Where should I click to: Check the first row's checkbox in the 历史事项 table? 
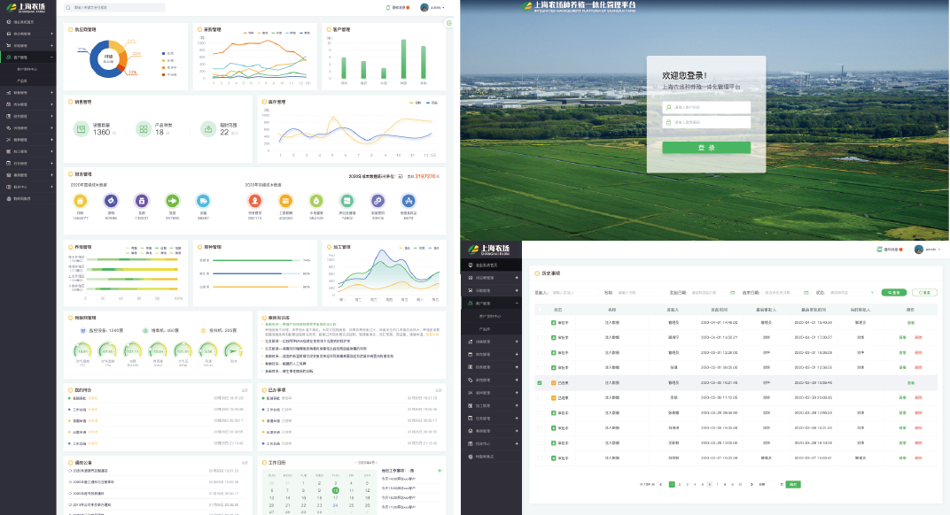[540, 323]
